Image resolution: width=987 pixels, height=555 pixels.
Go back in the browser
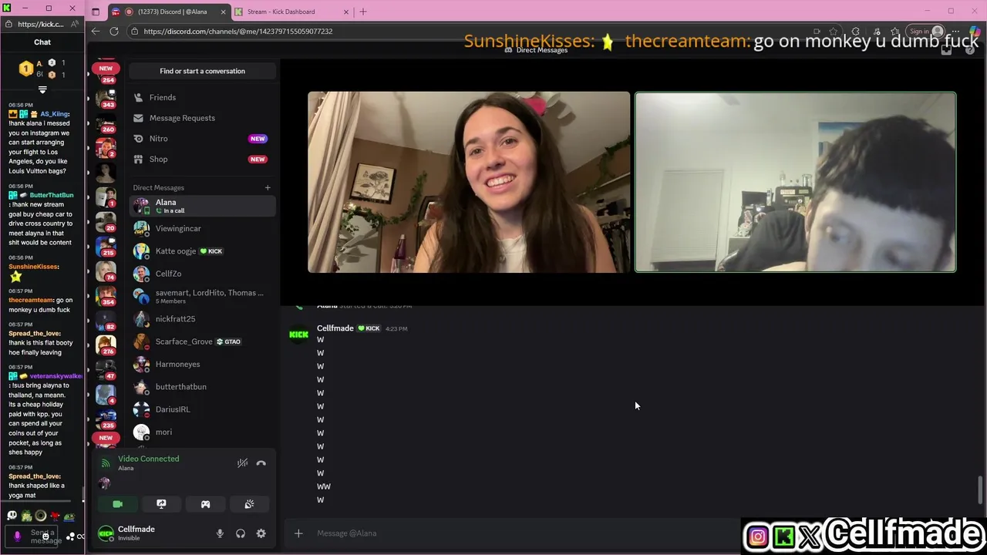coord(96,31)
